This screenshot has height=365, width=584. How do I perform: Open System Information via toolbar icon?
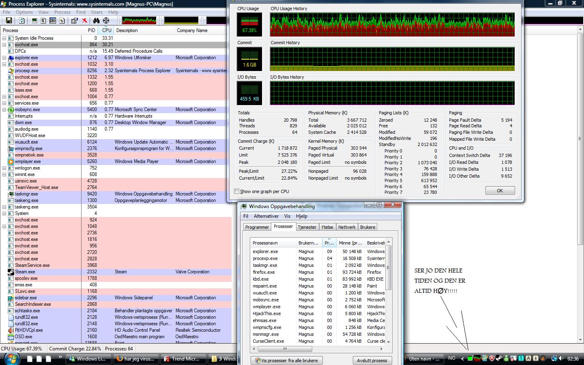(34, 20)
